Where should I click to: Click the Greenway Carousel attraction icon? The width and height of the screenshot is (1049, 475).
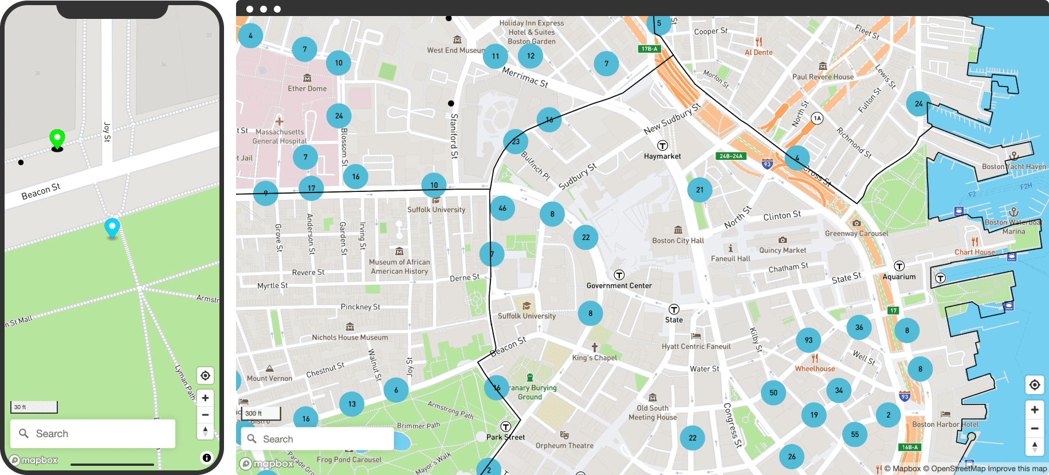(x=857, y=223)
